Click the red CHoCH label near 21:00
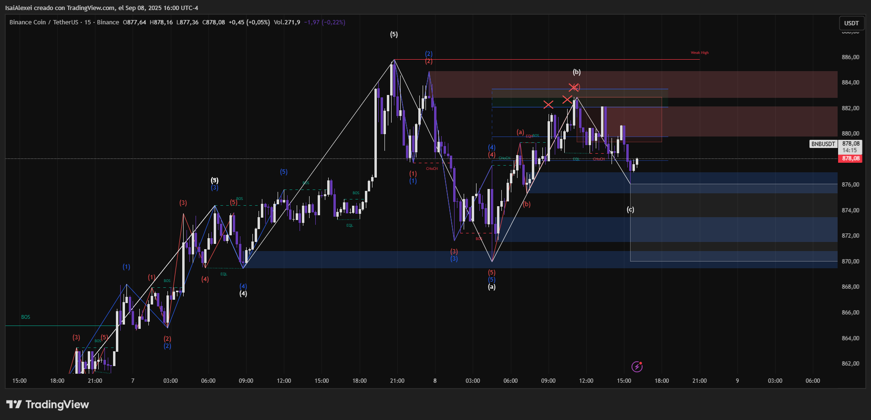This screenshot has width=871, height=420. tap(432, 168)
